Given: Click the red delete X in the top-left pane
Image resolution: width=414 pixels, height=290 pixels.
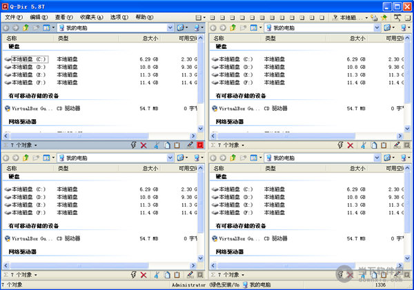Looking at the screenshot, I should 144,145.
